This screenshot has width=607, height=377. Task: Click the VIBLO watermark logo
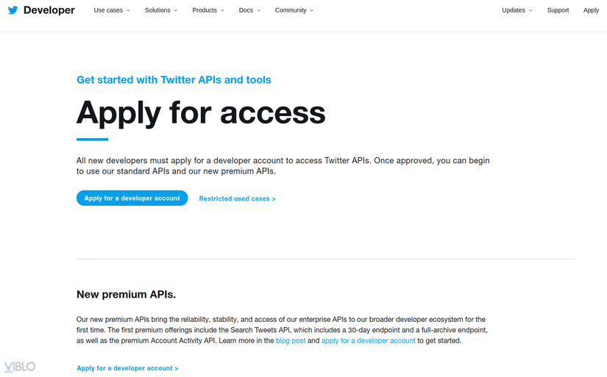pos(20,367)
